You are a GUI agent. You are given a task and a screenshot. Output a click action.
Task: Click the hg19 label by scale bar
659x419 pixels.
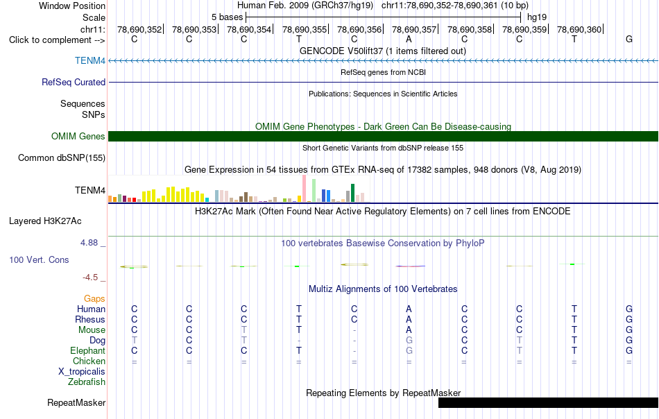point(537,17)
